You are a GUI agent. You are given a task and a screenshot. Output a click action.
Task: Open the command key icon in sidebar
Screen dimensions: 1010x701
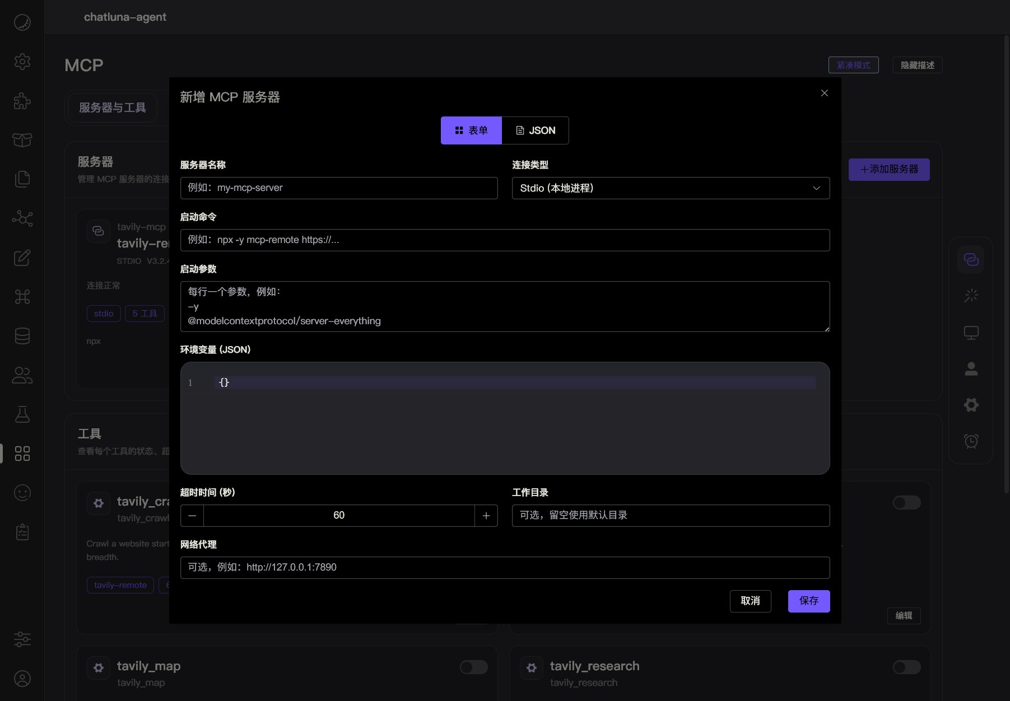[22, 297]
